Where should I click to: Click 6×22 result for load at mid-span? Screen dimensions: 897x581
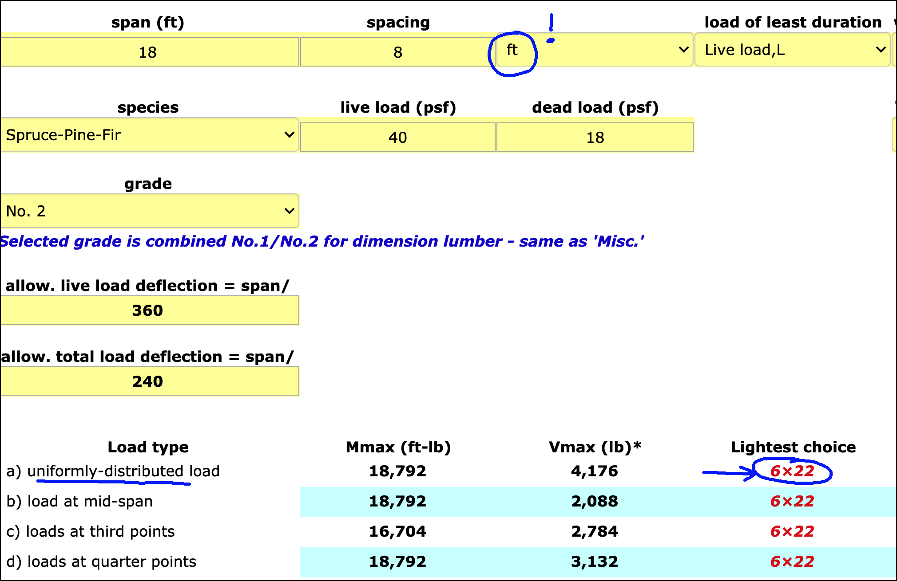tap(792, 501)
